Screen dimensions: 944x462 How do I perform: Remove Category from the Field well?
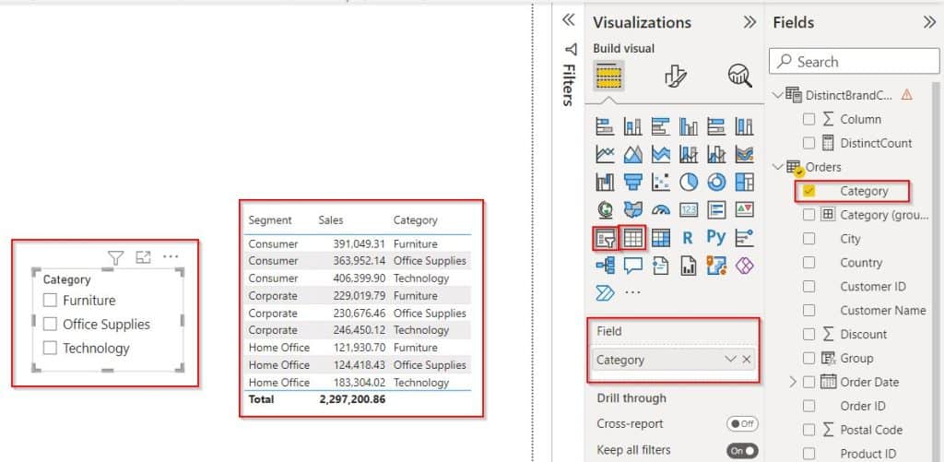747,360
